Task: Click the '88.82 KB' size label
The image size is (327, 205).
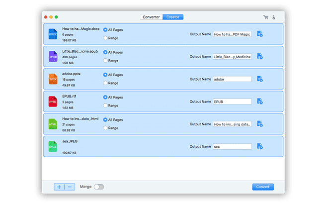Action: 69,130
